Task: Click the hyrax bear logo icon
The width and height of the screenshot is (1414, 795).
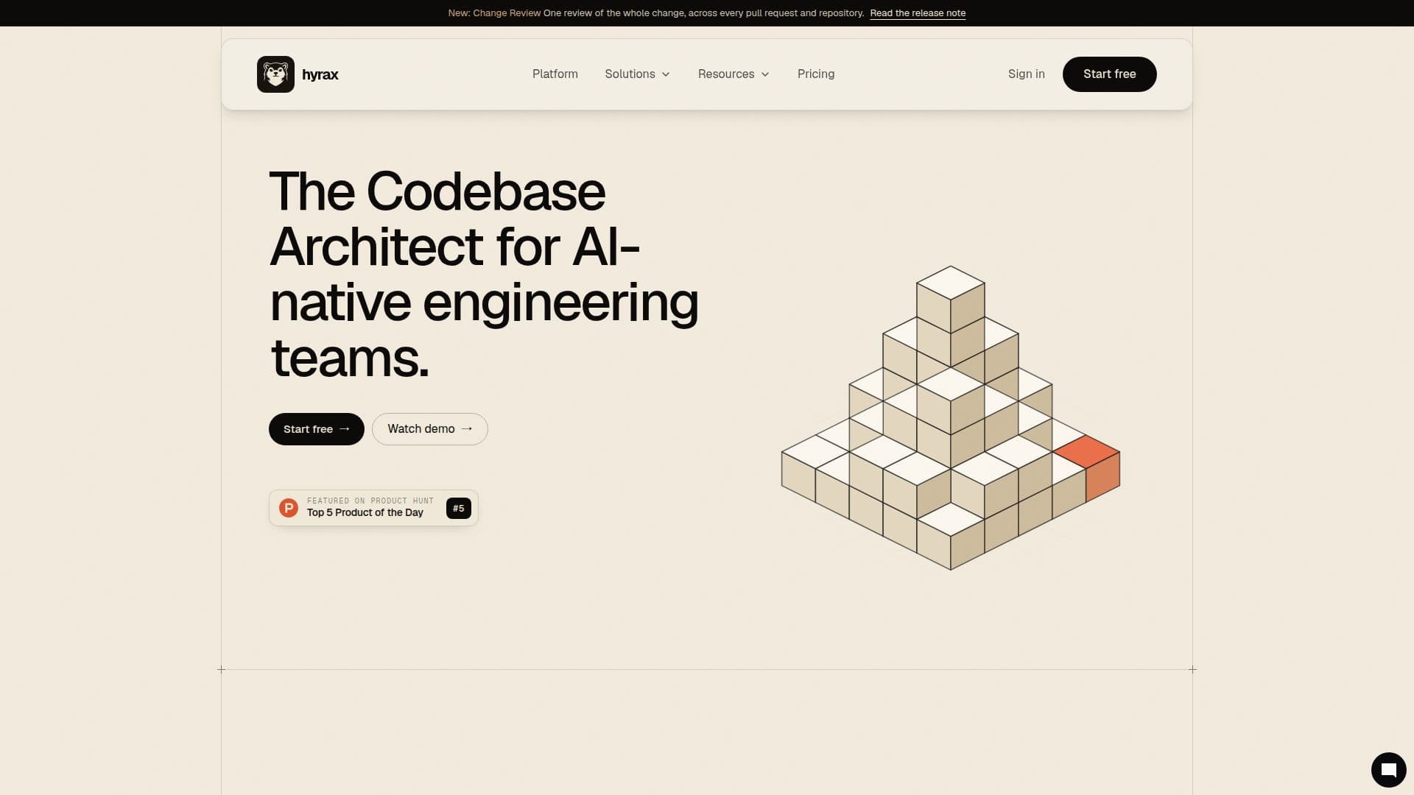Action: 275,74
